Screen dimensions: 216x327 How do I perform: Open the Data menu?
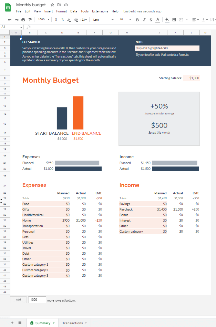[x=74, y=11]
